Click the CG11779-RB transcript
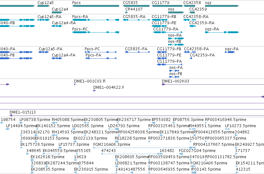Screen dimensions: 264x174 159,20
